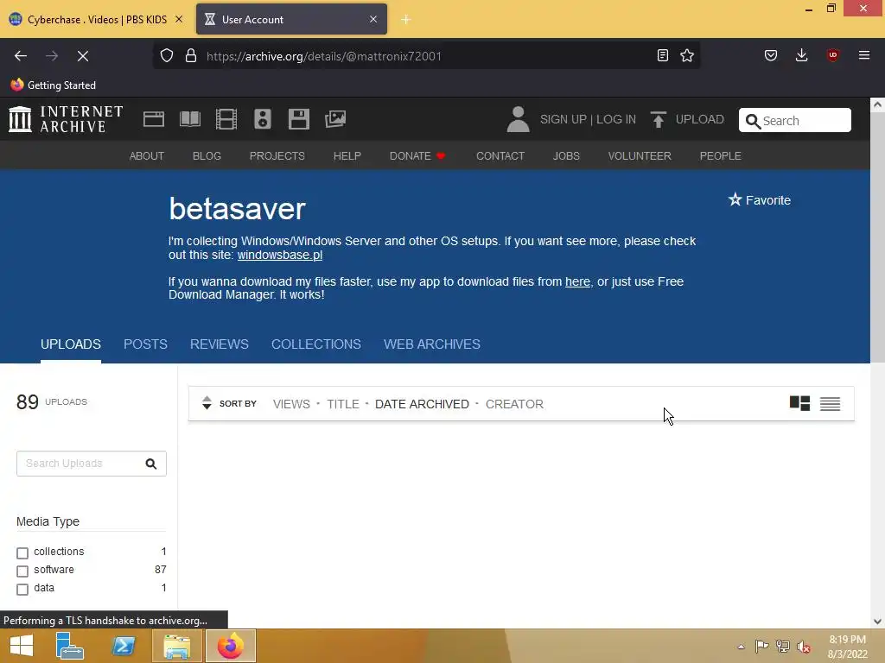Open the JOBS nav link
Screen dimensions: 885x663
click(566, 155)
